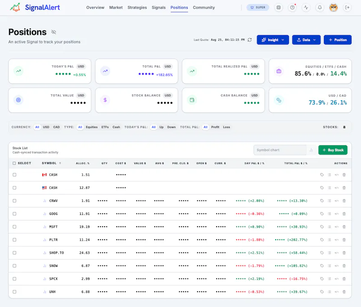Image resolution: width=361 pixels, height=307 pixels.
Task: Click the tag icon in the CRWV row
Action: tap(322, 201)
